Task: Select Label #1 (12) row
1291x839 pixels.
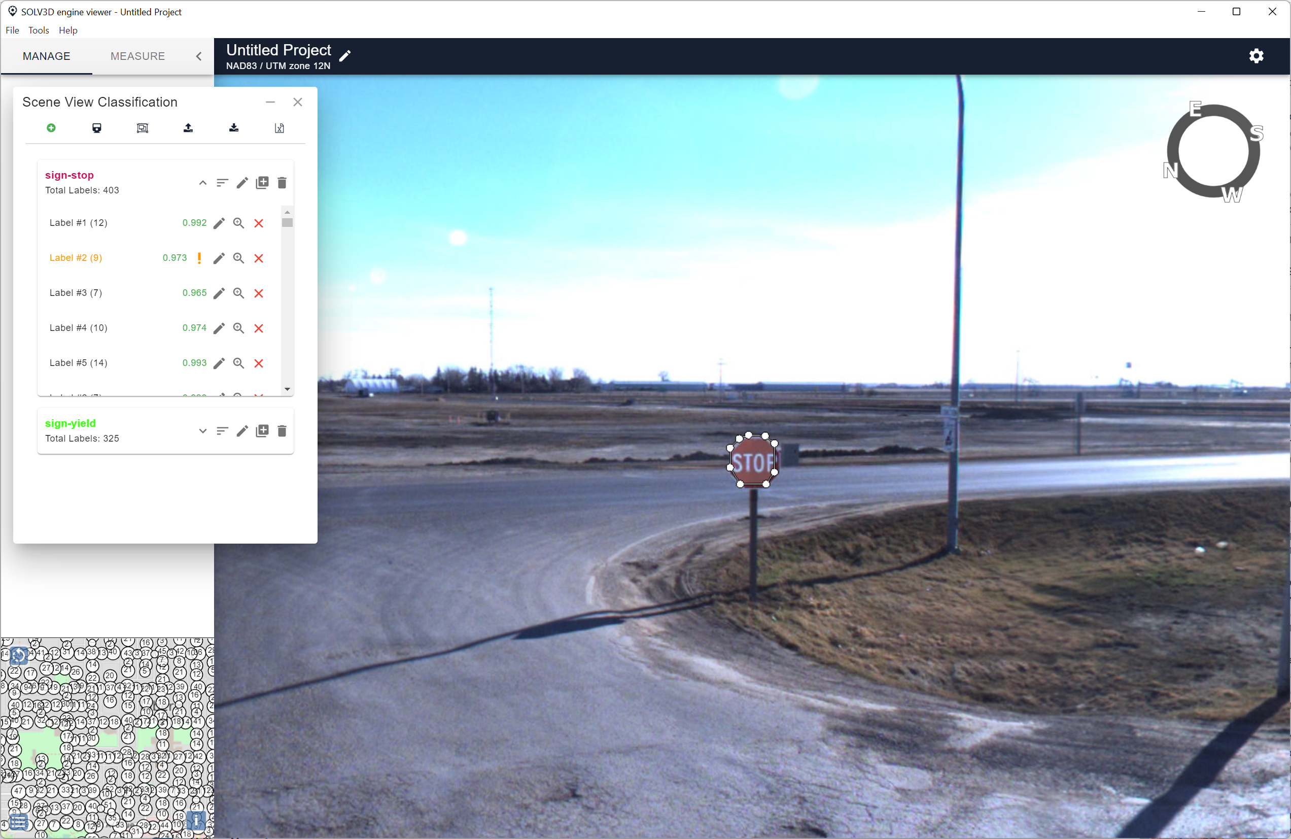Action: 159,223
